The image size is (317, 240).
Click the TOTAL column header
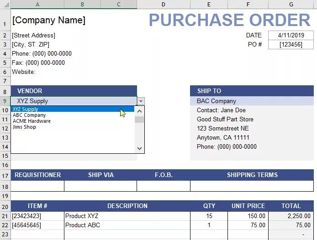point(291,206)
